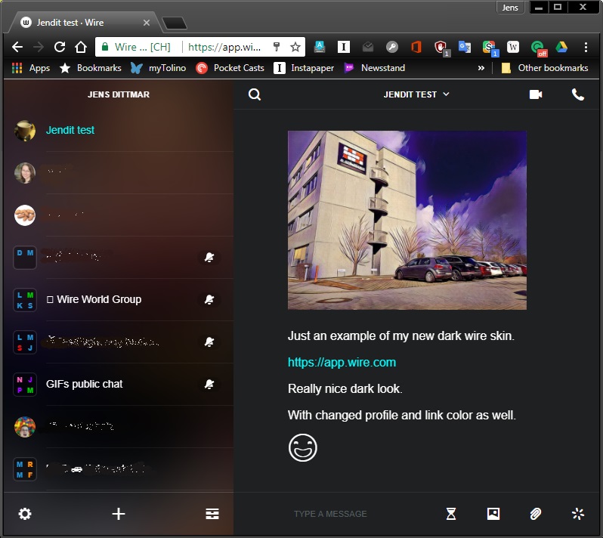Screen dimensions: 603x538
Task: Open Pocket Casts bookmark
Action: click(x=230, y=68)
